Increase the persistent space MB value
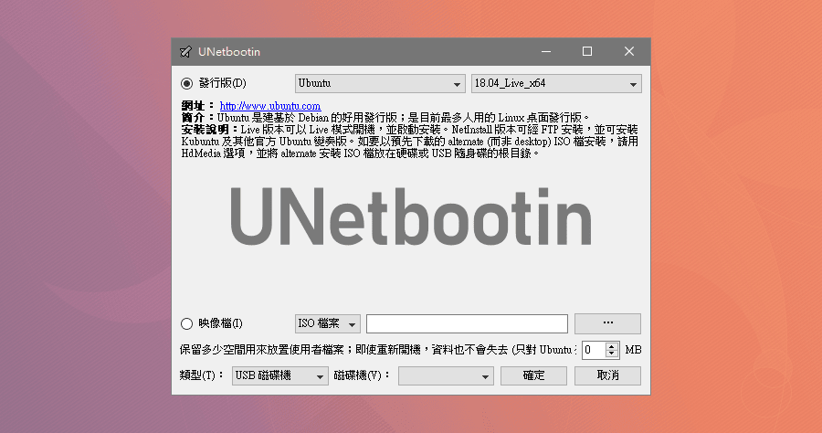The width and height of the screenshot is (822, 433). click(x=612, y=346)
